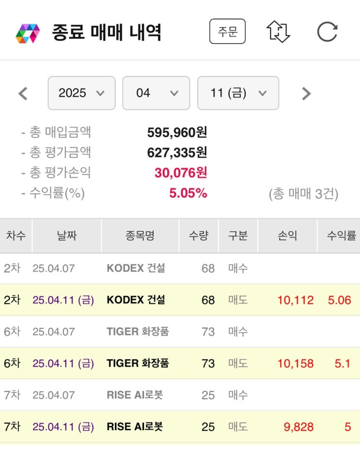The image size is (360, 451).
Task: Click the 수량 column header
Action: click(199, 236)
